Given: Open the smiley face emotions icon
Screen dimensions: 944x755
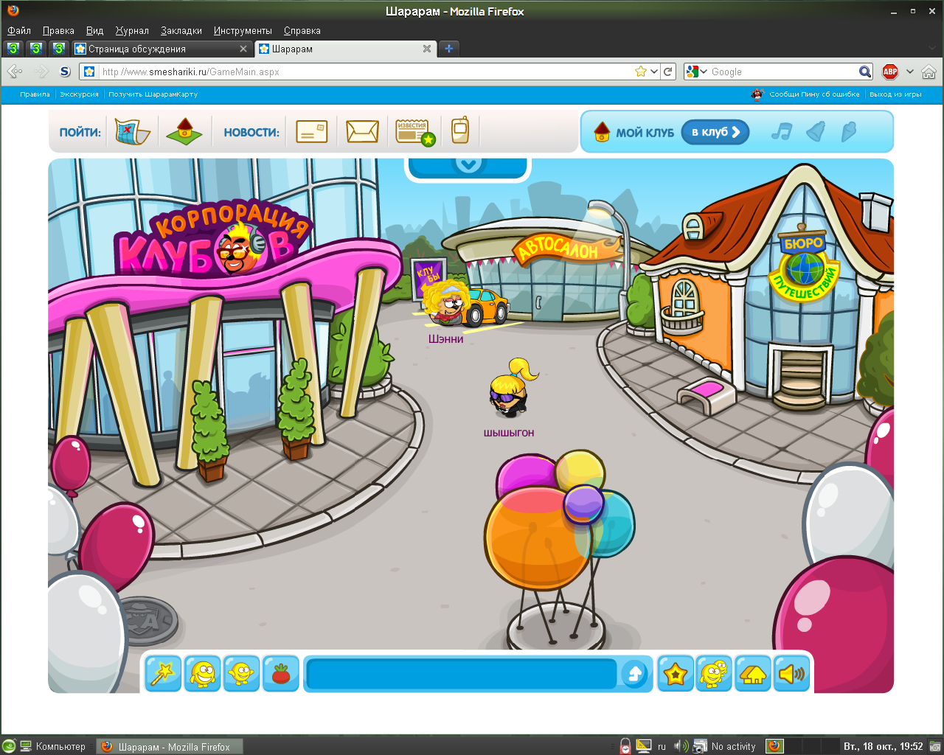Looking at the screenshot, I should click(202, 674).
